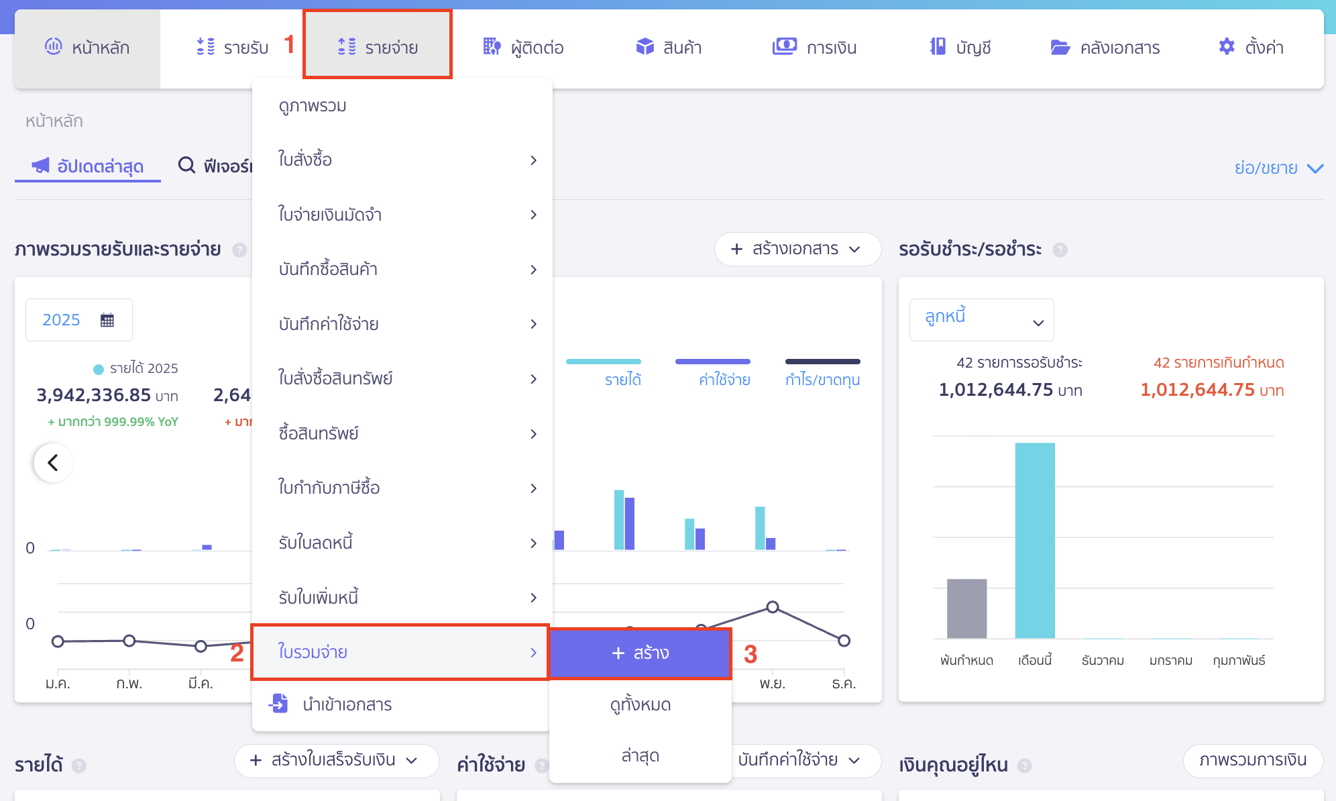Click the ผู้ติดต่อ contacts icon
1336x801 pixels.
491,47
